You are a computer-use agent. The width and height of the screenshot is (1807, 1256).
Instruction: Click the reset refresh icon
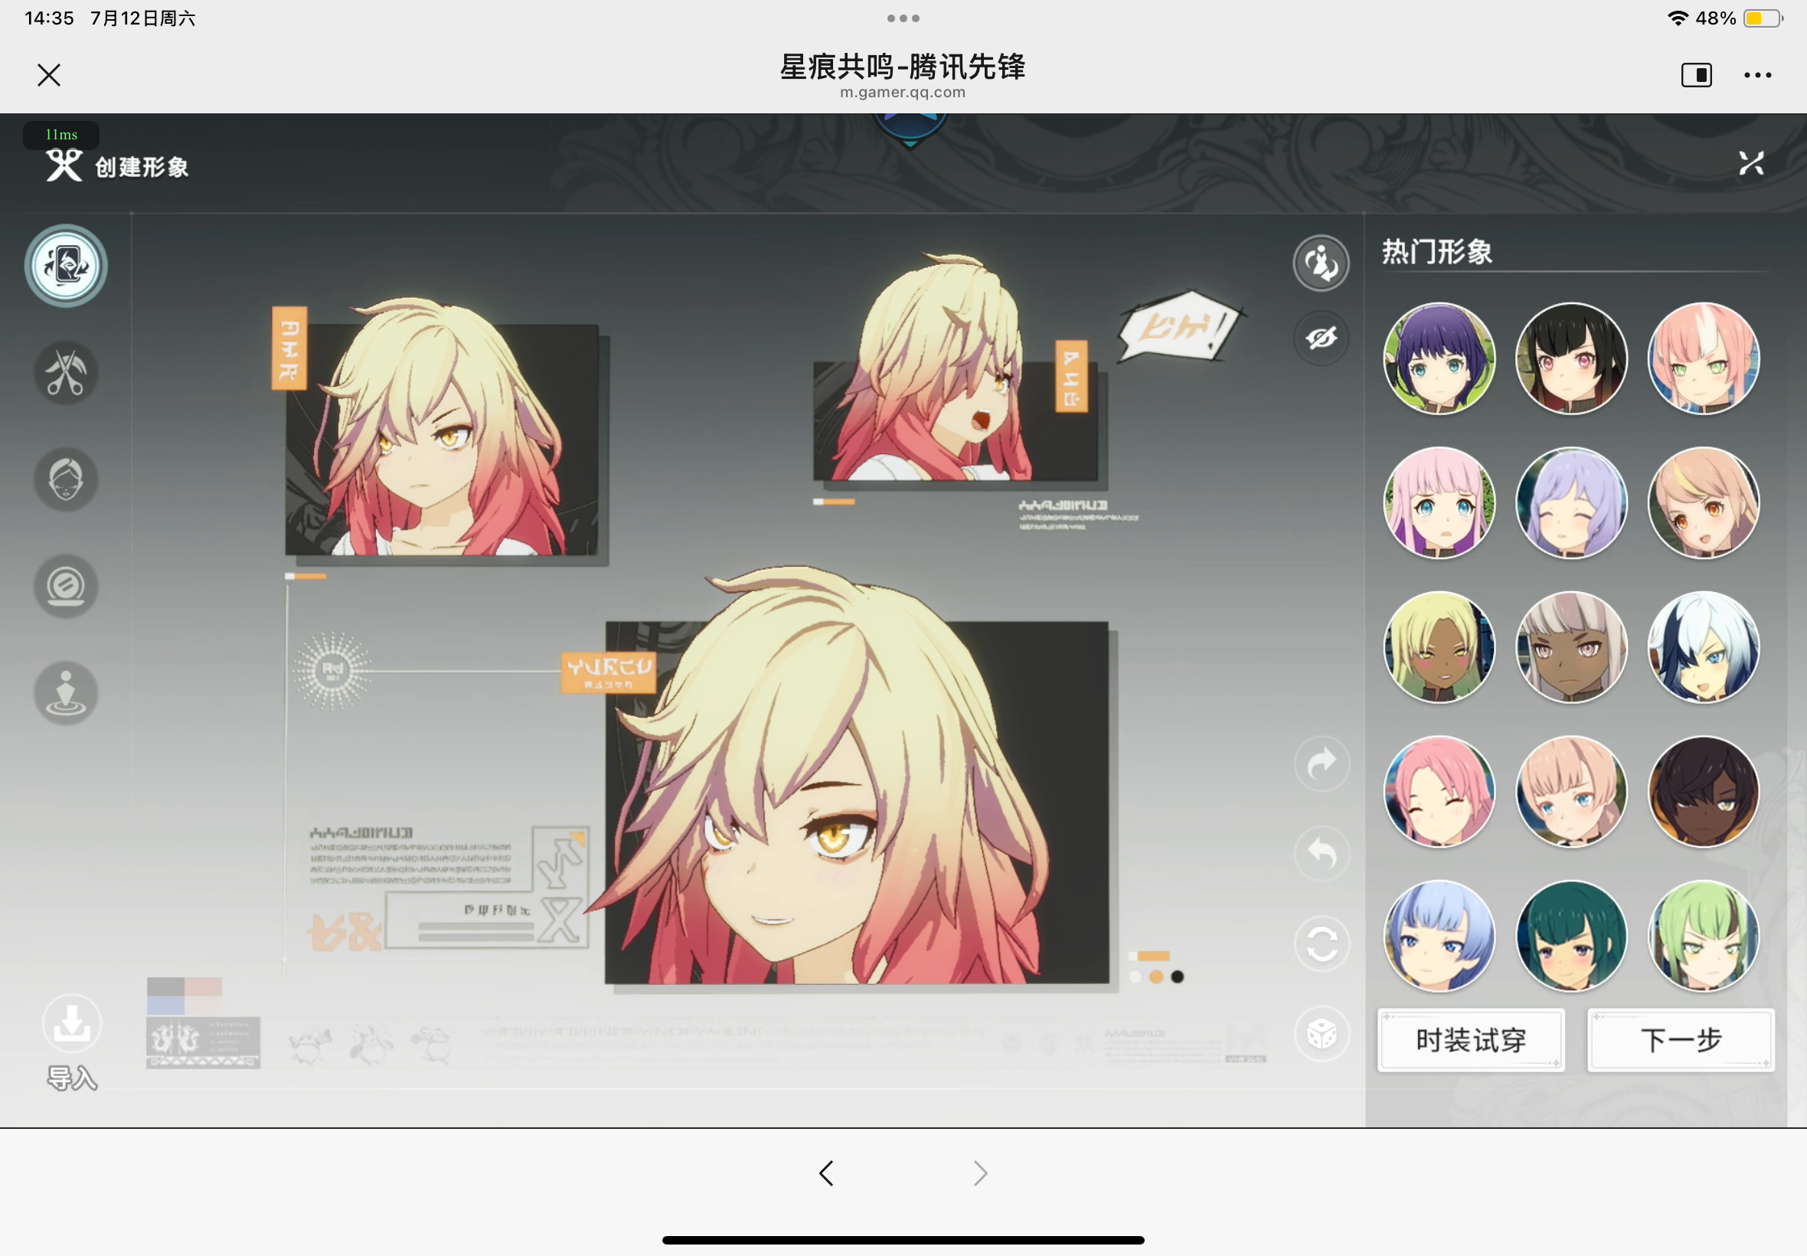coord(1322,944)
